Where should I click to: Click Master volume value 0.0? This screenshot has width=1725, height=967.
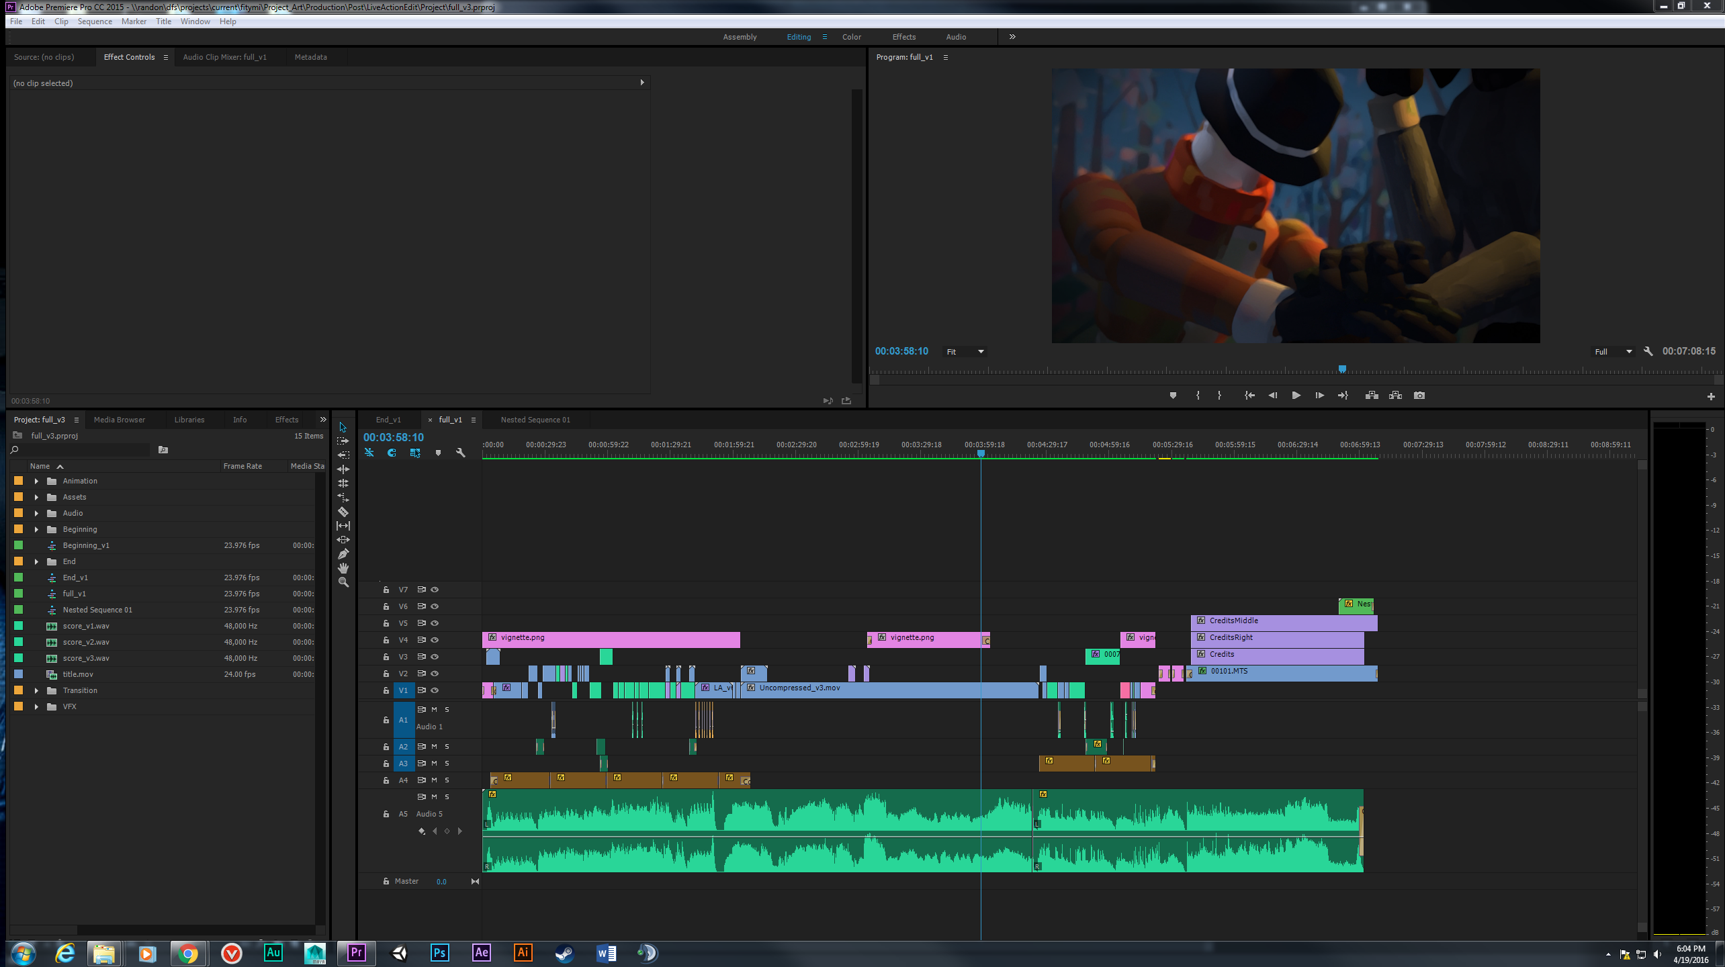tap(441, 882)
